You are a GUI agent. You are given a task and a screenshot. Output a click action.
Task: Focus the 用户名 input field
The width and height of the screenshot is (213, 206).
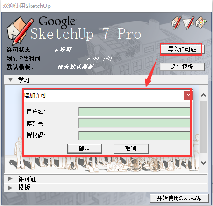coord(134,111)
